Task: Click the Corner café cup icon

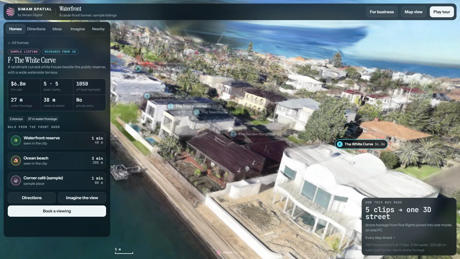Action: tap(16, 180)
